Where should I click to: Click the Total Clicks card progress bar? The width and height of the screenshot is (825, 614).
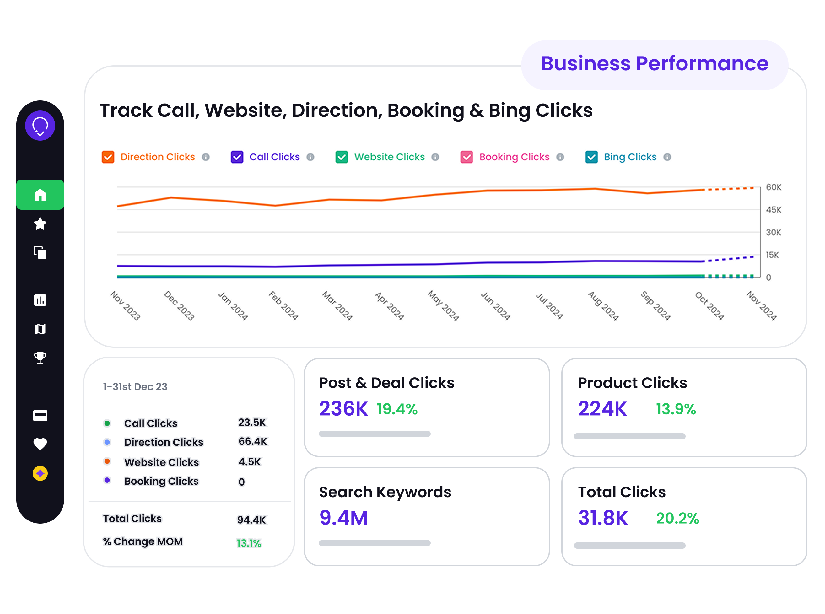(629, 546)
